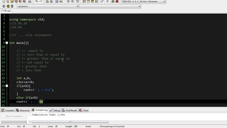
Task: Click 'Done parsing in 0 seconds' status text
Action: (x=112, y=127)
